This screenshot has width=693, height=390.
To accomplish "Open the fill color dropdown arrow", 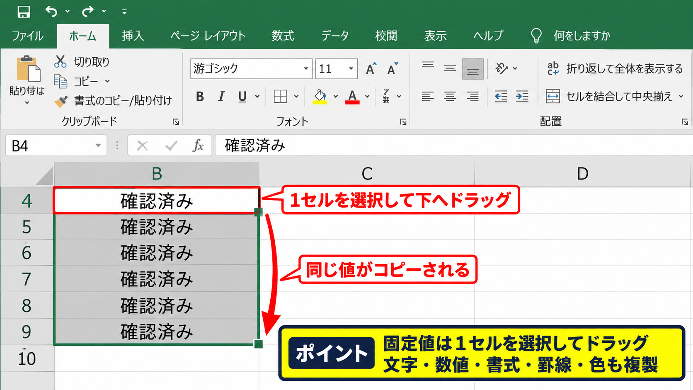I will tap(336, 97).
